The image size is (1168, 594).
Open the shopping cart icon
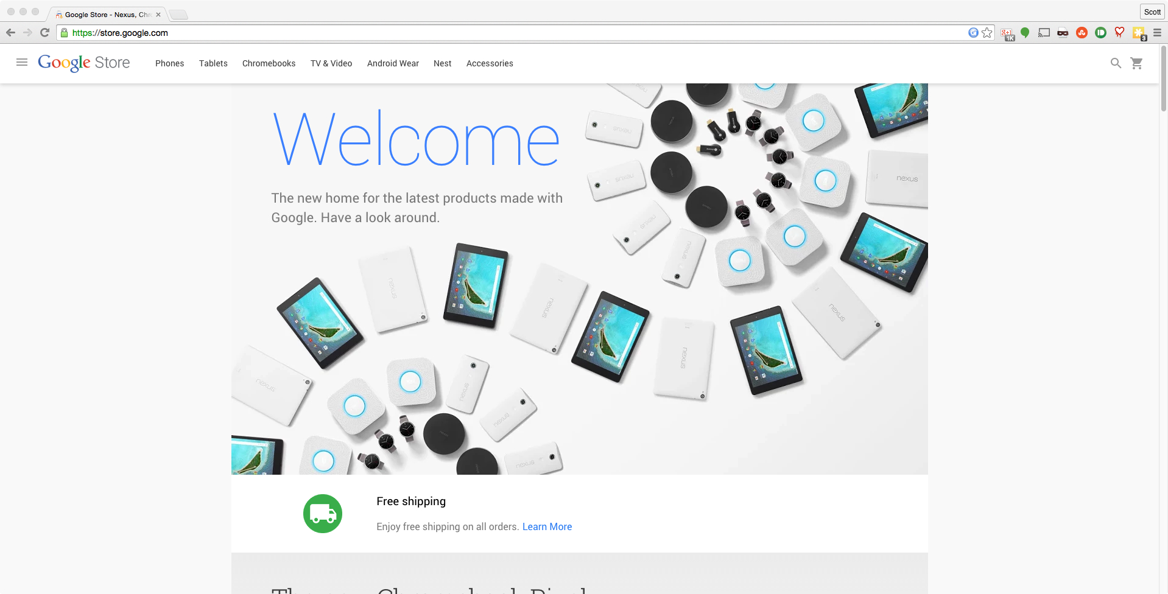pos(1136,63)
